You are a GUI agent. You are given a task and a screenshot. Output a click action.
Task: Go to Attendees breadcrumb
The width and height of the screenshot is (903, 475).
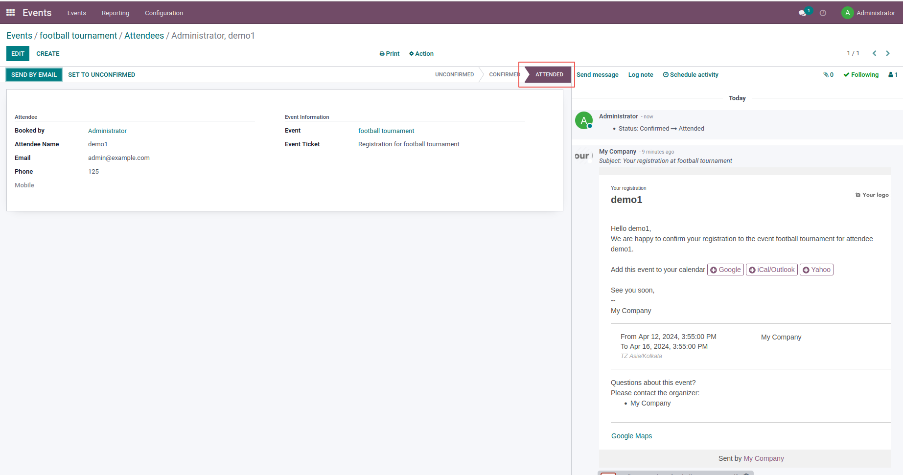tap(144, 36)
